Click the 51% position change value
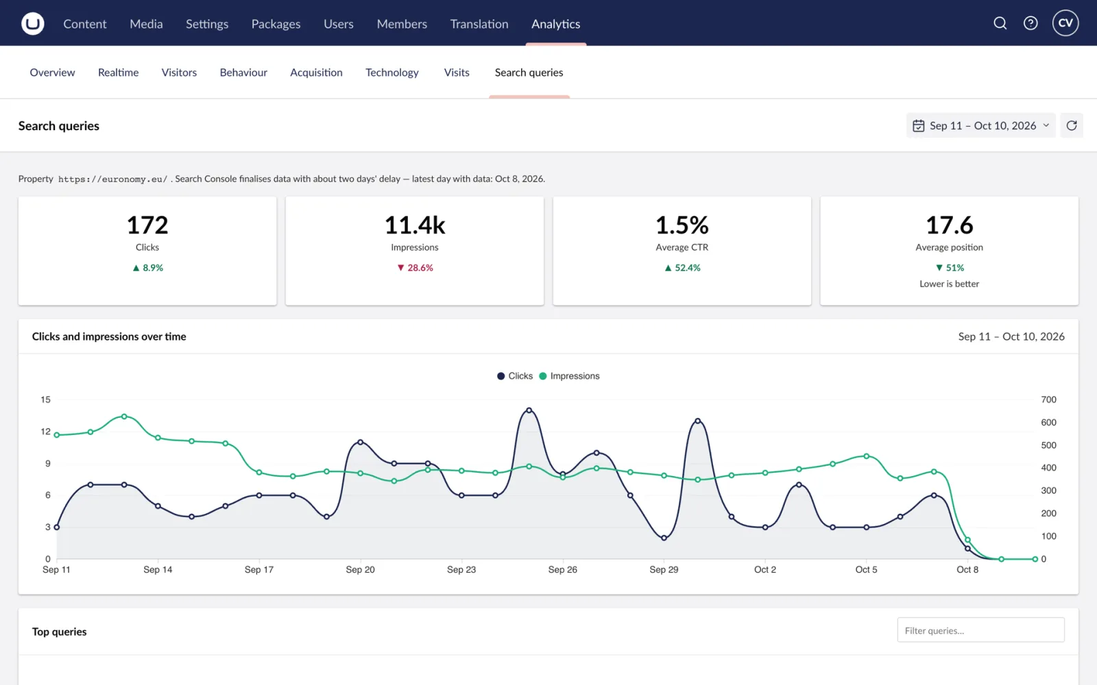 [955, 268]
